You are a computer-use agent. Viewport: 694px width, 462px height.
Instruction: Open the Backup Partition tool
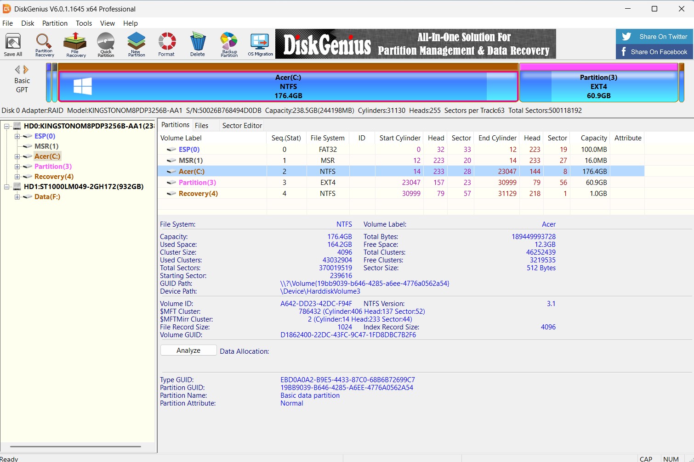229,45
